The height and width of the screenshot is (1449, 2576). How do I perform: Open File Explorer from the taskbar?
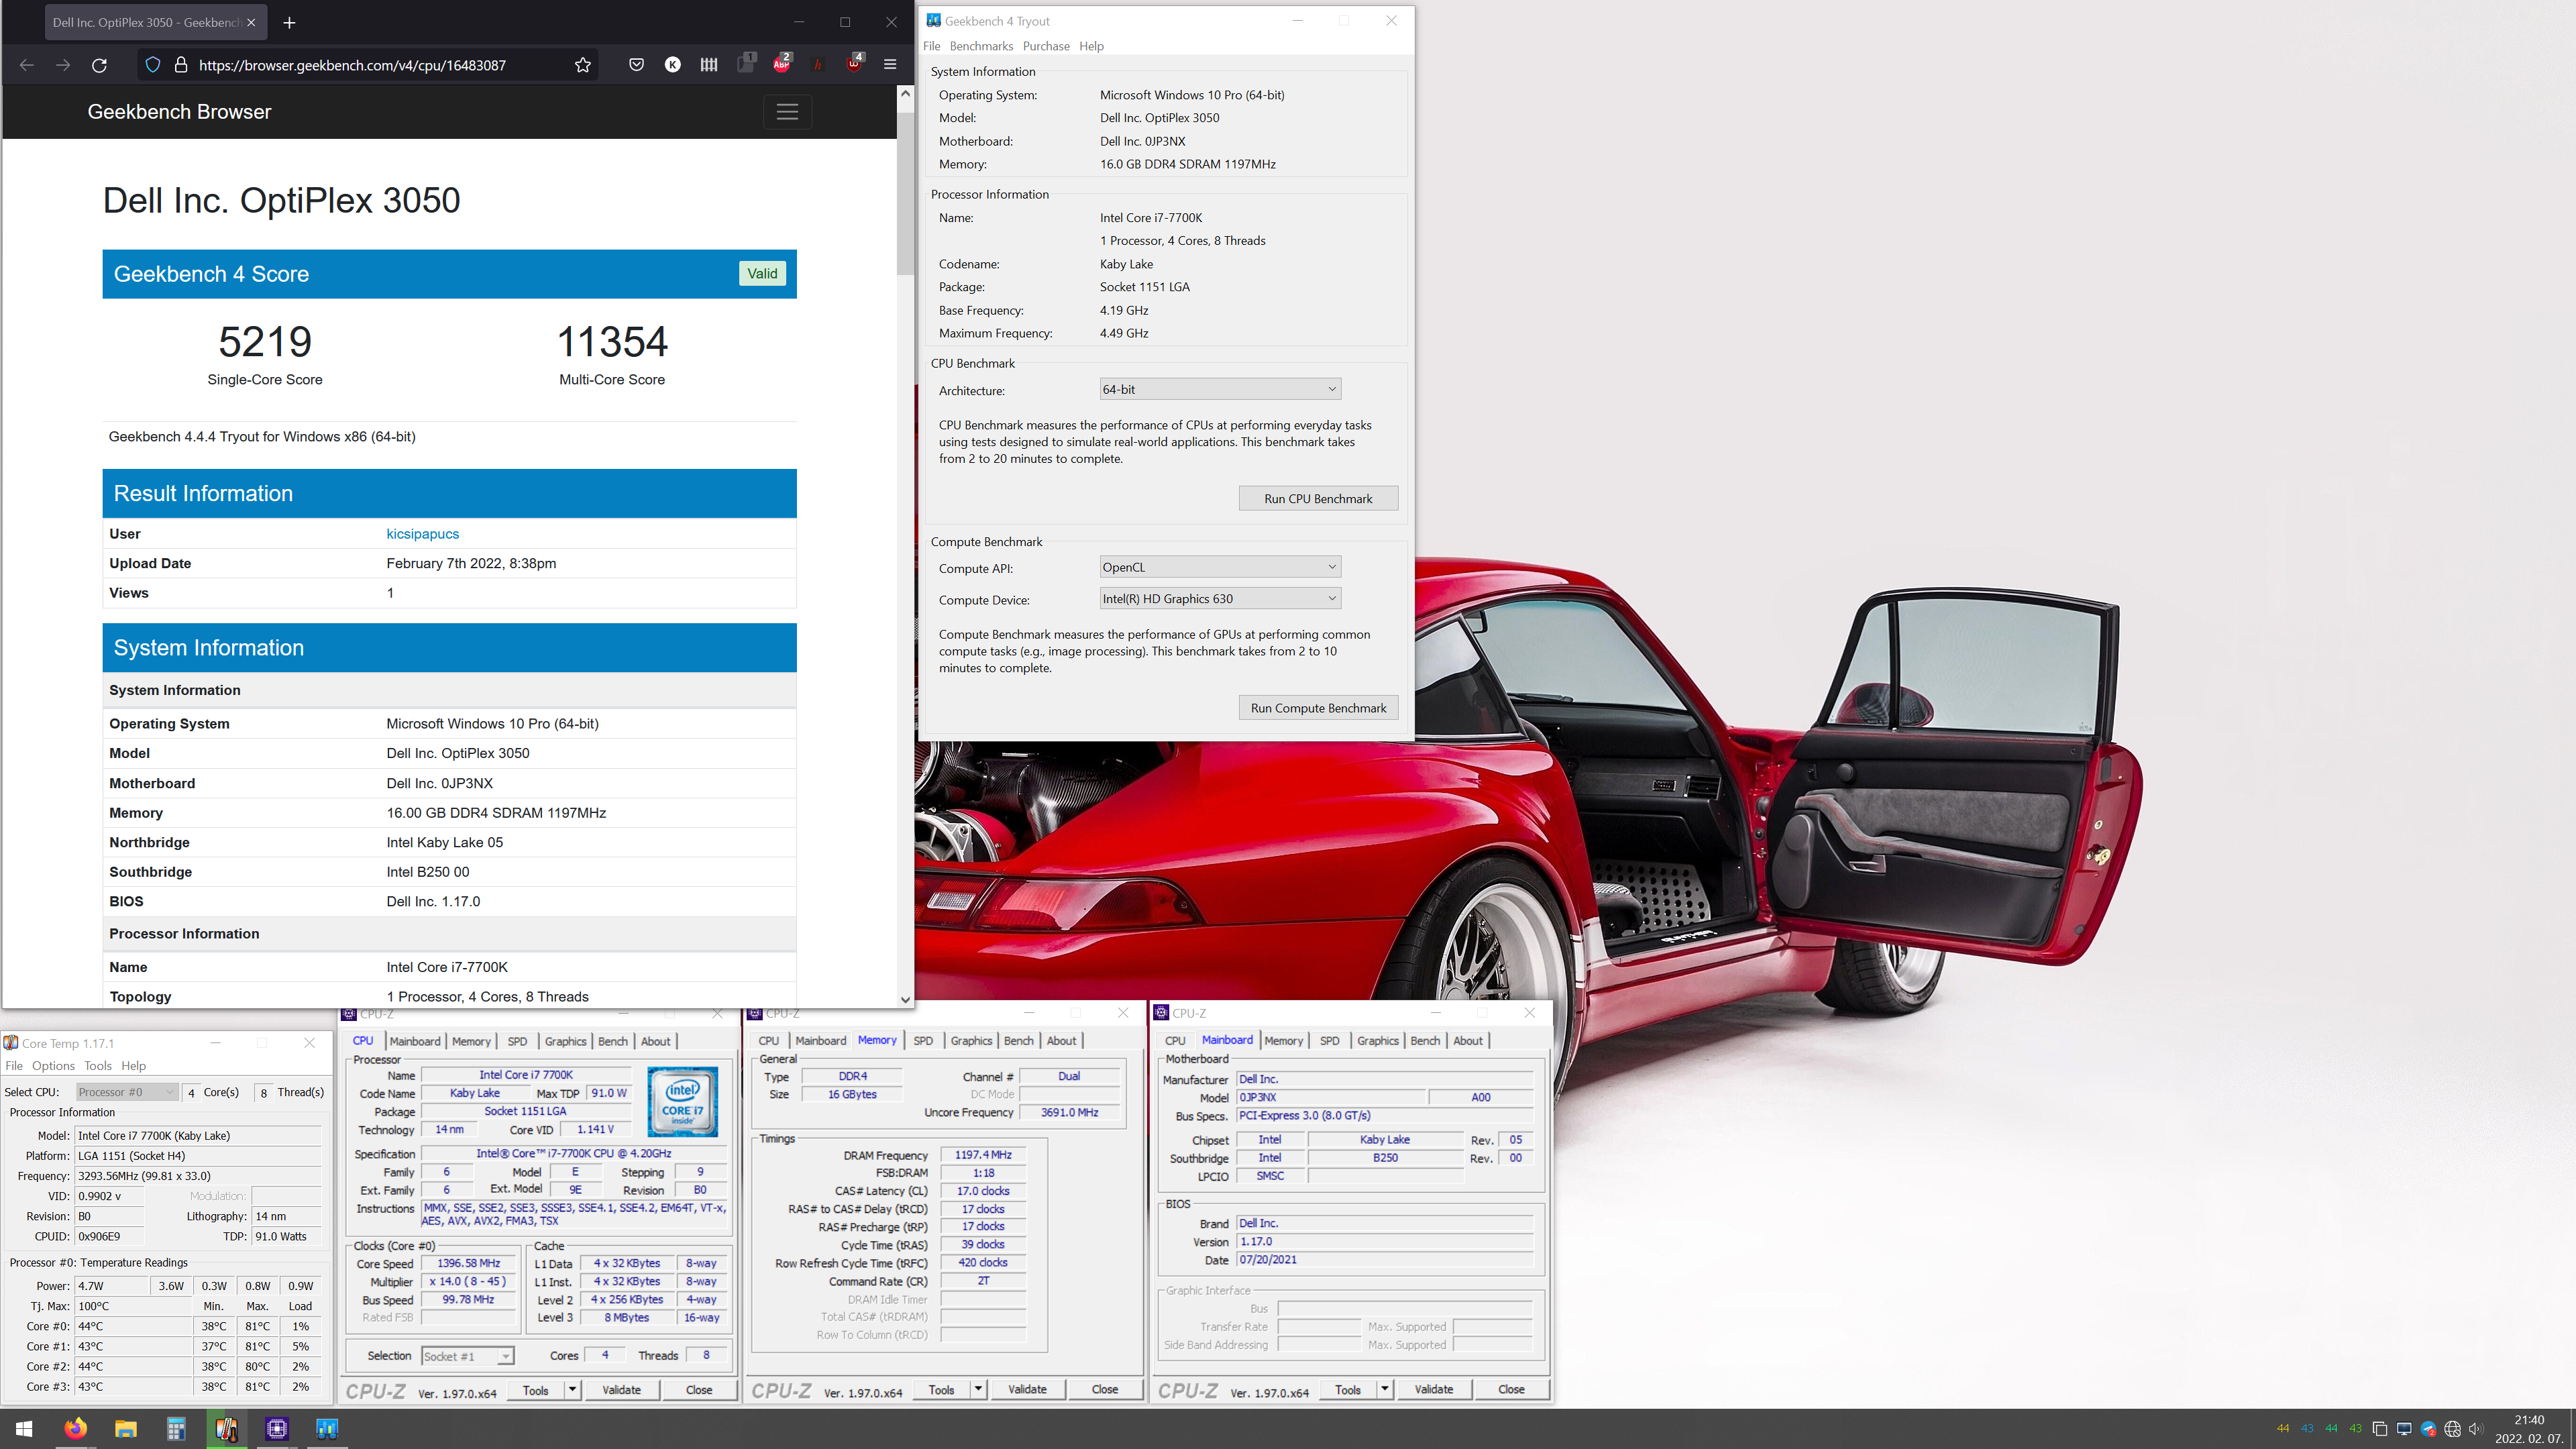[125, 1429]
